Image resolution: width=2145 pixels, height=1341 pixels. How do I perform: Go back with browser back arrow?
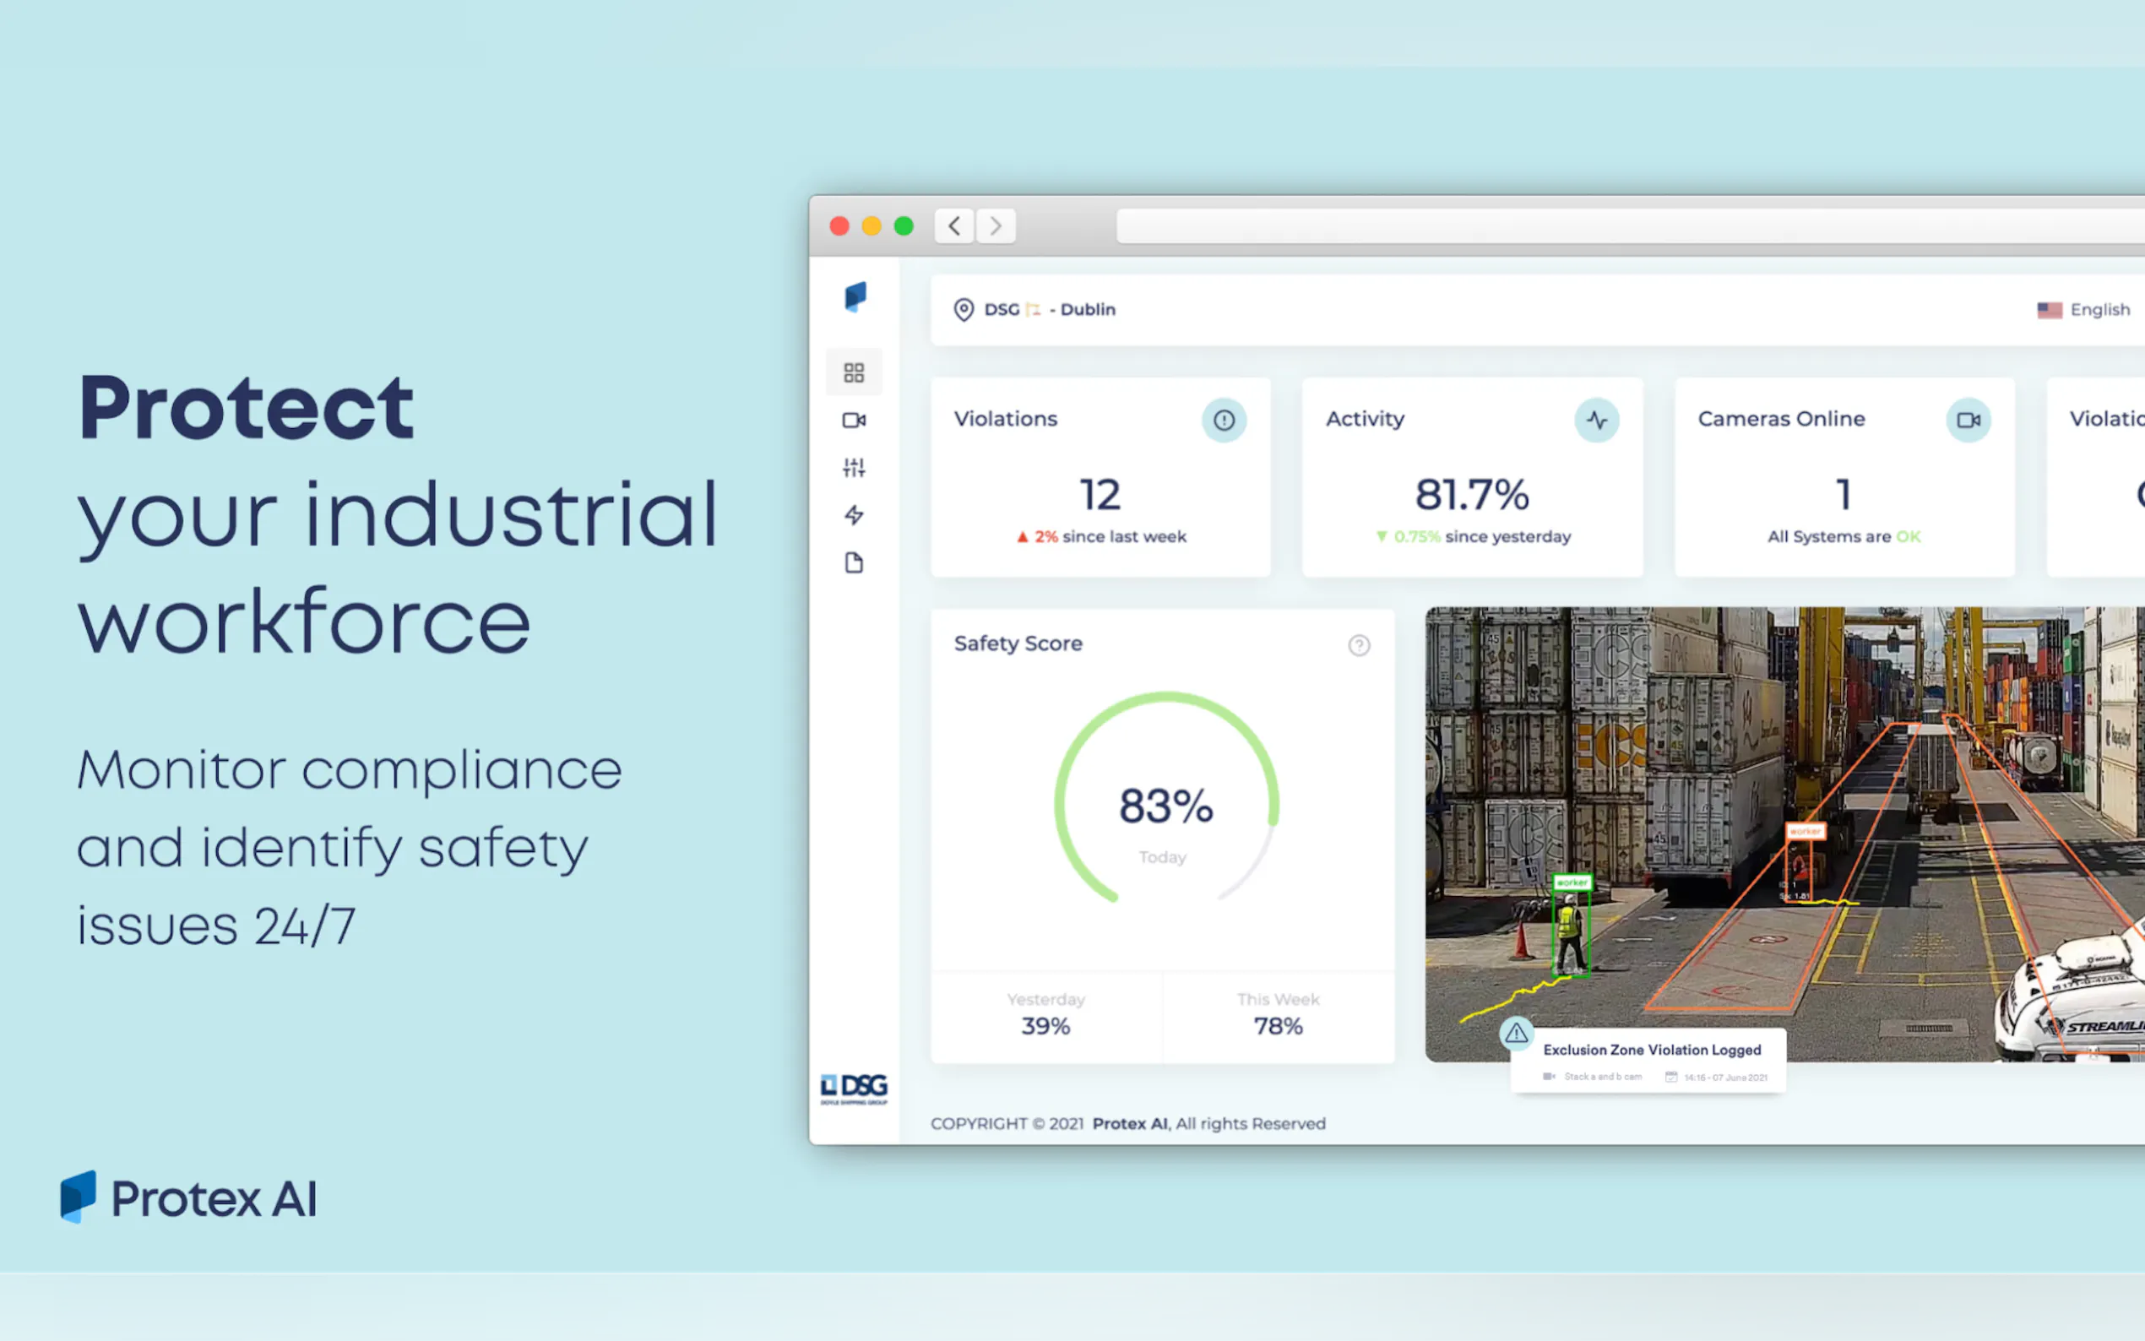pos(954,226)
